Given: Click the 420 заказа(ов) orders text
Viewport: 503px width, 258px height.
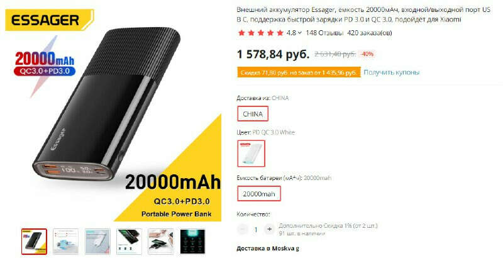Looking at the screenshot, I should pos(370,33).
